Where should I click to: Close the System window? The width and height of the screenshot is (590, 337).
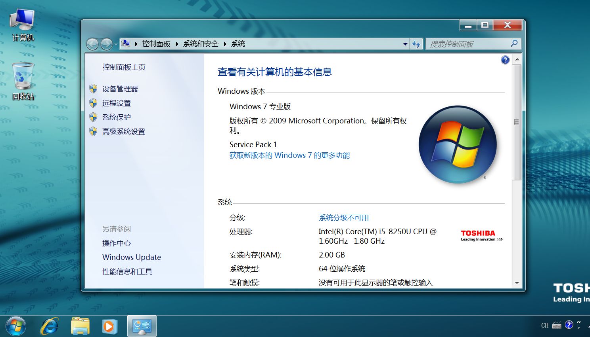[x=507, y=25]
